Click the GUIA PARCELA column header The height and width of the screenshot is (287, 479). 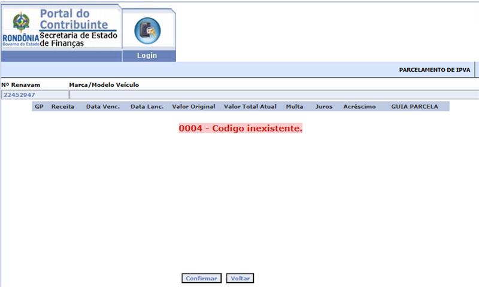tap(414, 106)
